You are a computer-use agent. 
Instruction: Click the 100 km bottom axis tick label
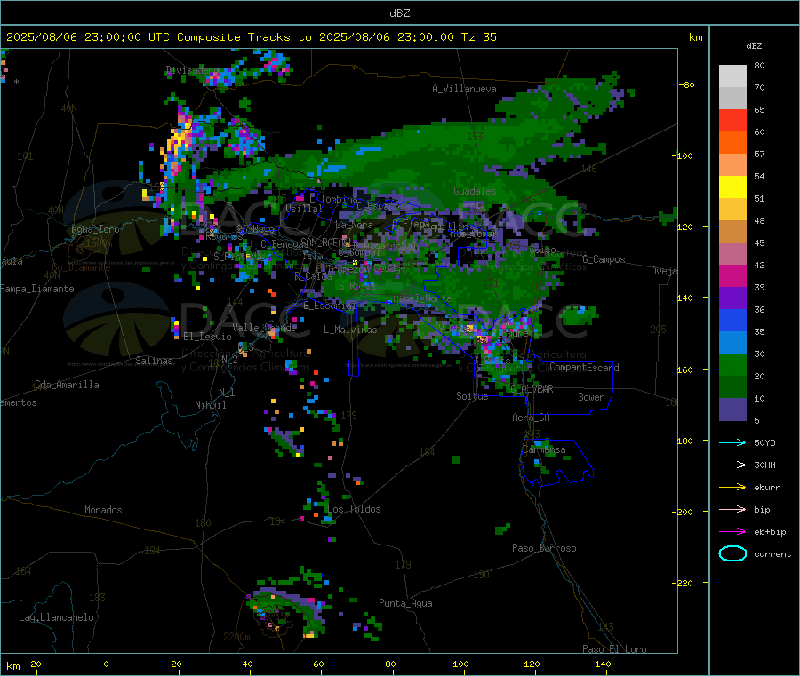(460, 664)
